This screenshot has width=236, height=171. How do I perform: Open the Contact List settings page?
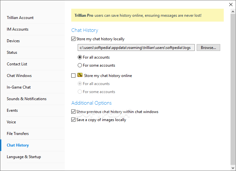(17, 64)
